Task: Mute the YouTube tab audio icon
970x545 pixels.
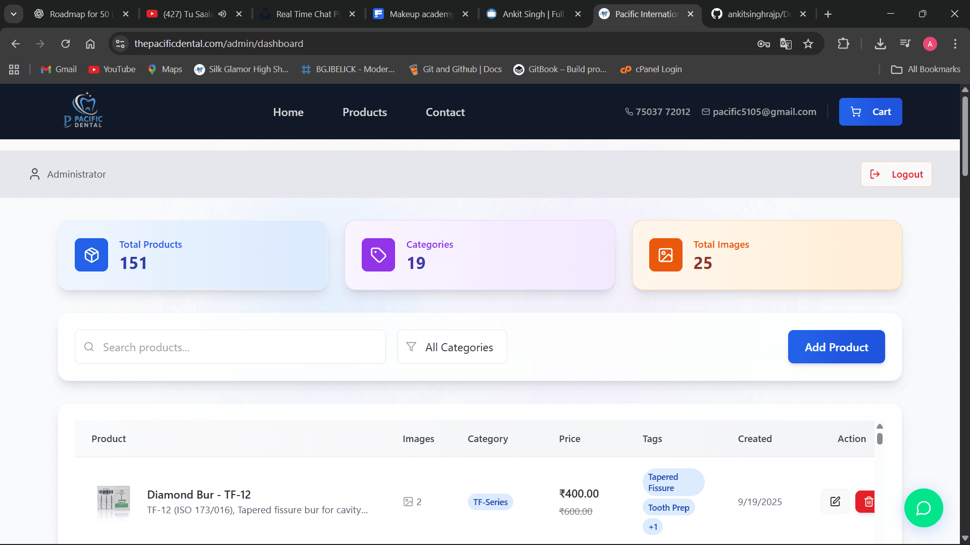Action: coord(222,14)
